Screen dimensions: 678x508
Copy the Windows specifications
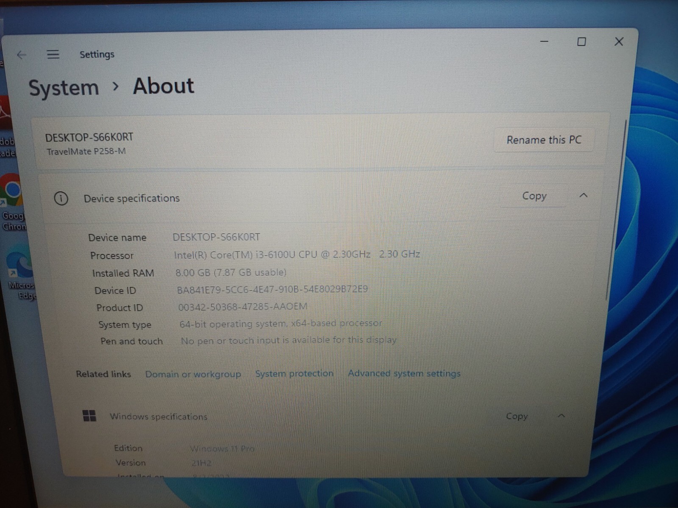point(517,416)
